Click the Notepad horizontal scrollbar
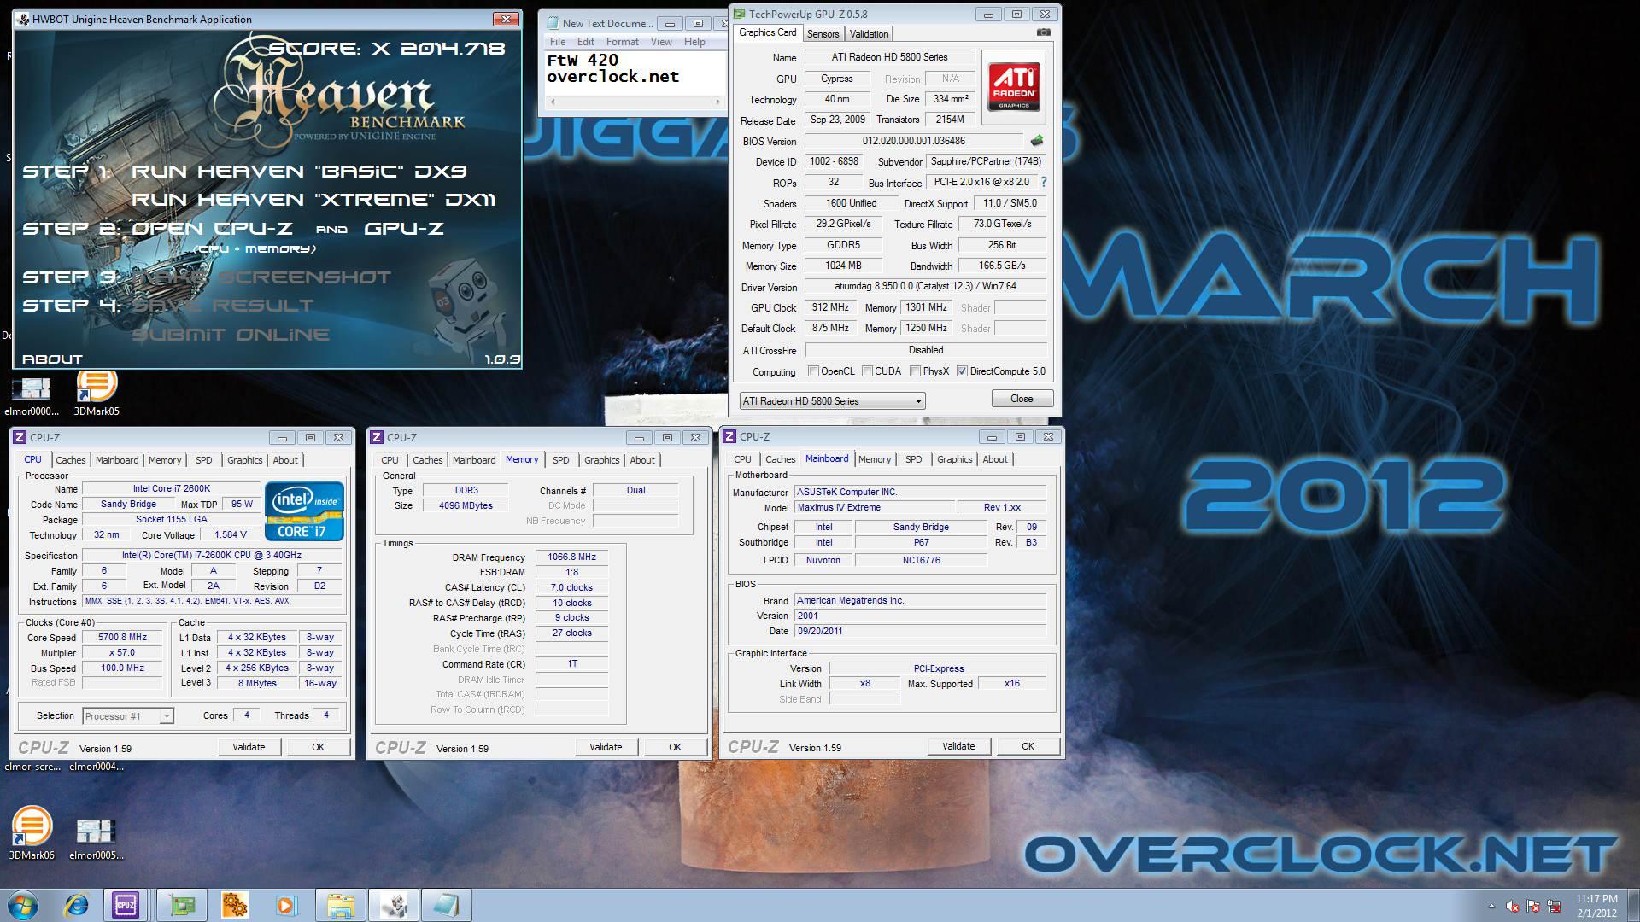The width and height of the screenshot is (1640, 922). point(635,102)
